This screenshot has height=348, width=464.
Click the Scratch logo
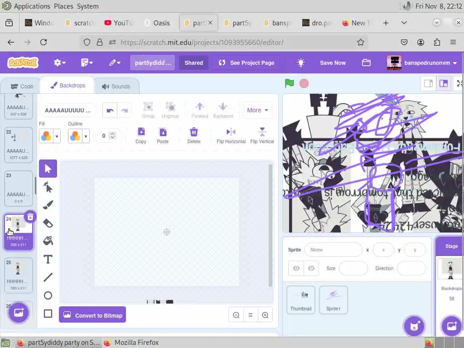[x=23, y=63]
